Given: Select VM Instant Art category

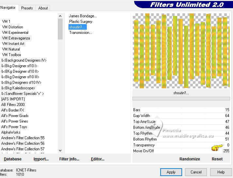Looking at the screenshot, I should pos(13,44).
